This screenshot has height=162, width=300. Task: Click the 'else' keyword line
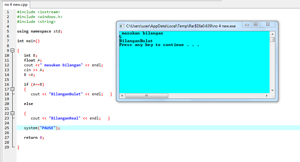[28, 104]
